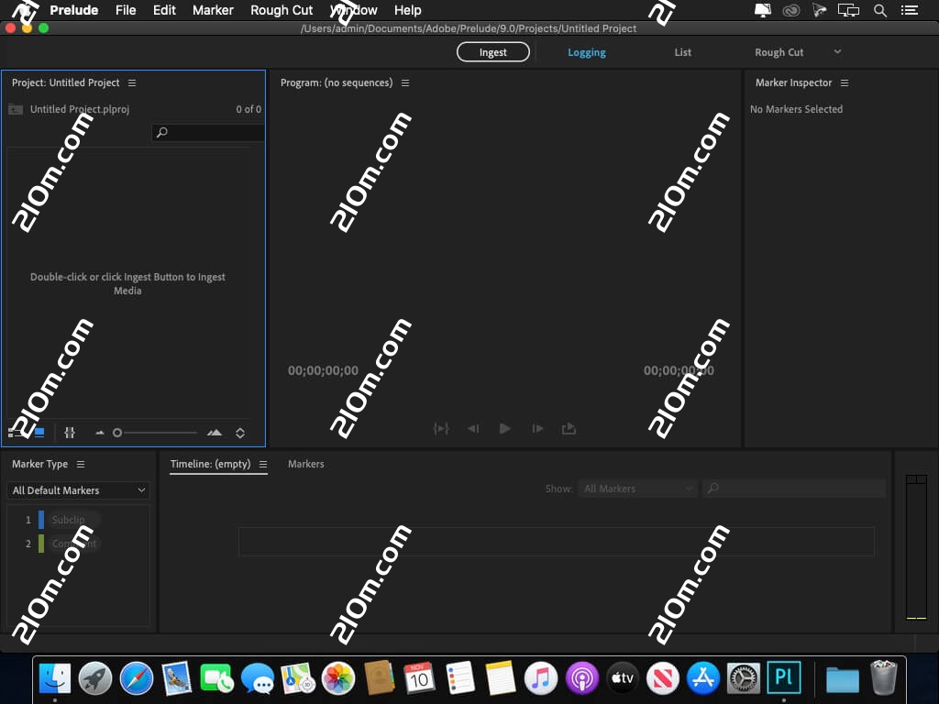Select the Timeline (empty) tab
The image size is (939, 704).
[210, 464]
